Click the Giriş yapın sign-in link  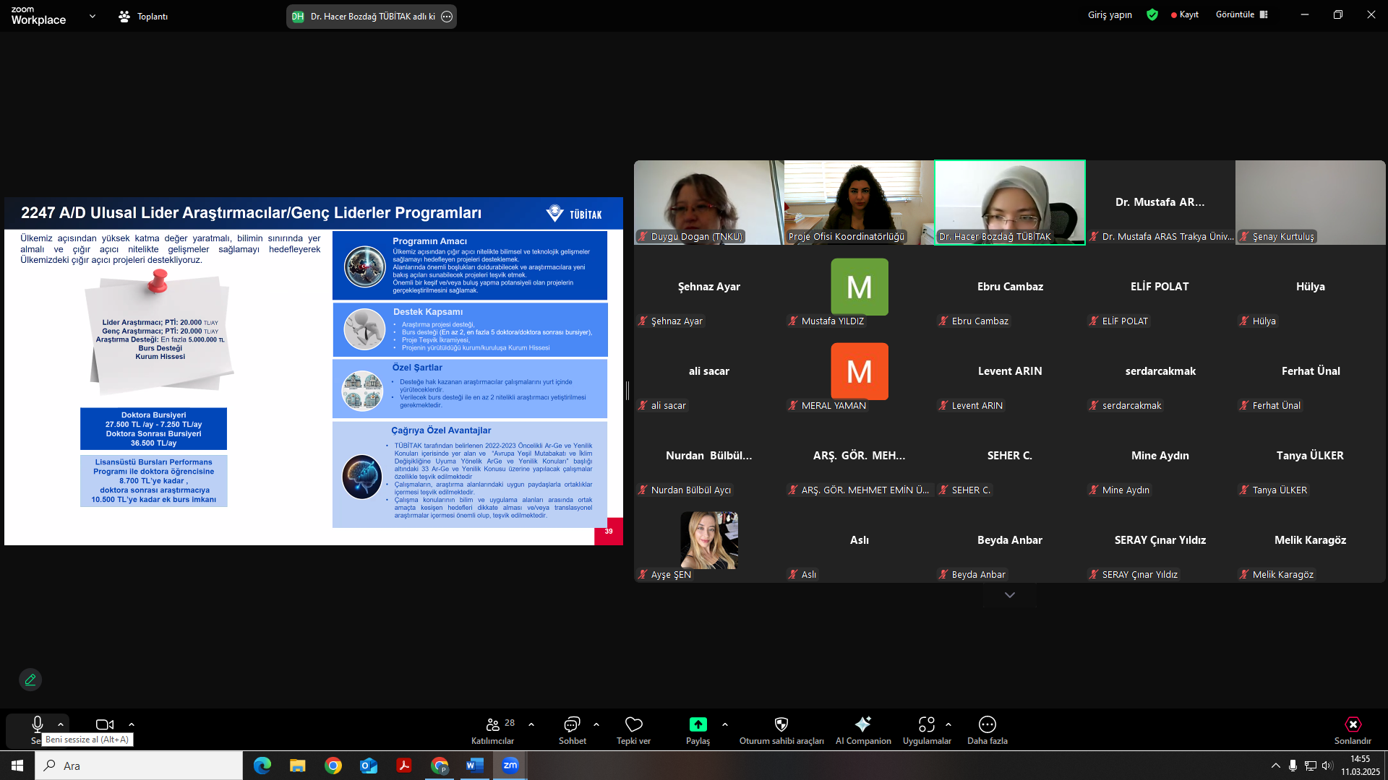pyautogui.click(x=1110, y=14)
